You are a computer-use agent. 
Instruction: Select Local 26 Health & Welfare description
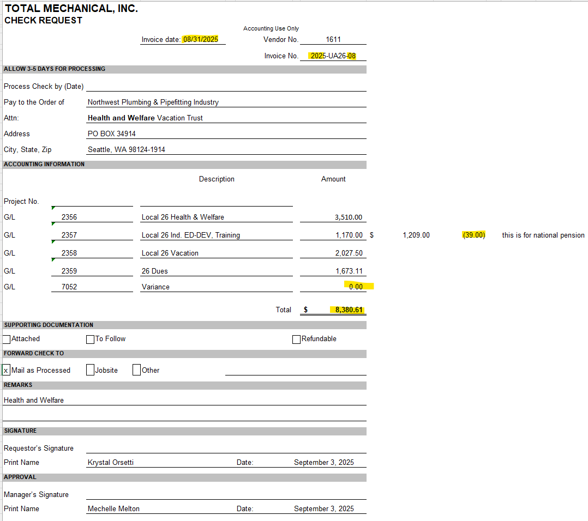point(217,217)
